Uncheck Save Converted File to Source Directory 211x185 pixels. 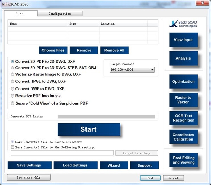(13, 142)
